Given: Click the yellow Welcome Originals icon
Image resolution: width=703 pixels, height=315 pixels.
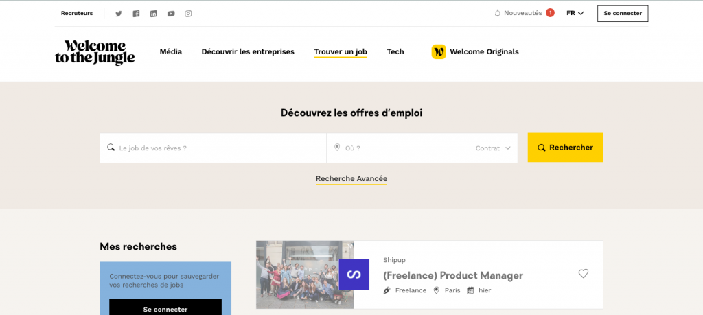Looking at the screenshot, I should (x=439, y=52).
